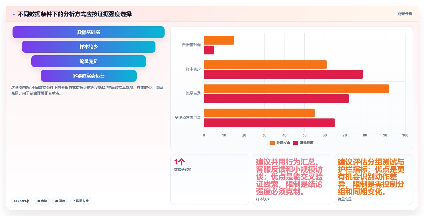Image resolution: width=424 pixels, height=216 pixels.
Task: Click the red bar for 样本较少
Action: 283,74
